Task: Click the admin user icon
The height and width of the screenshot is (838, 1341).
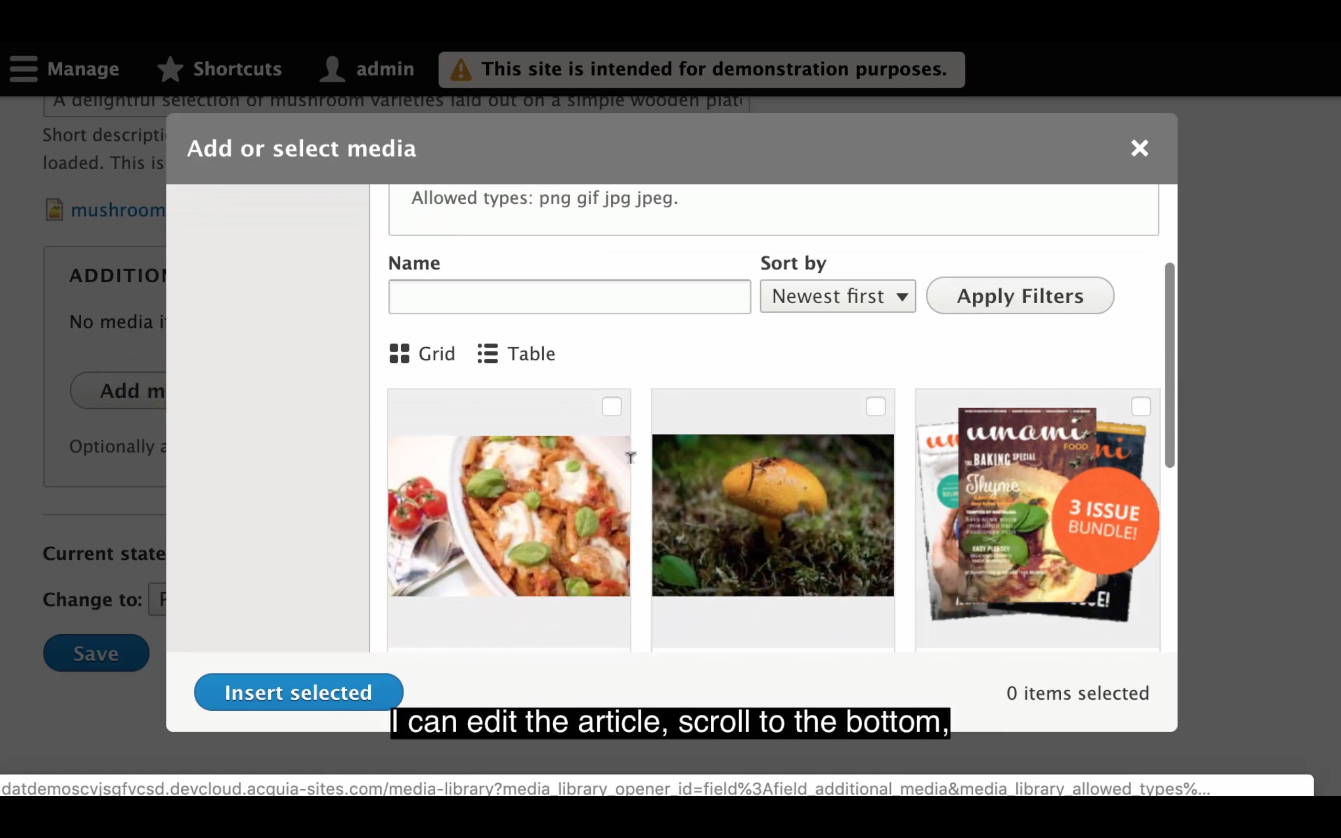Action: pyautogui.click(x=333, y=69)
